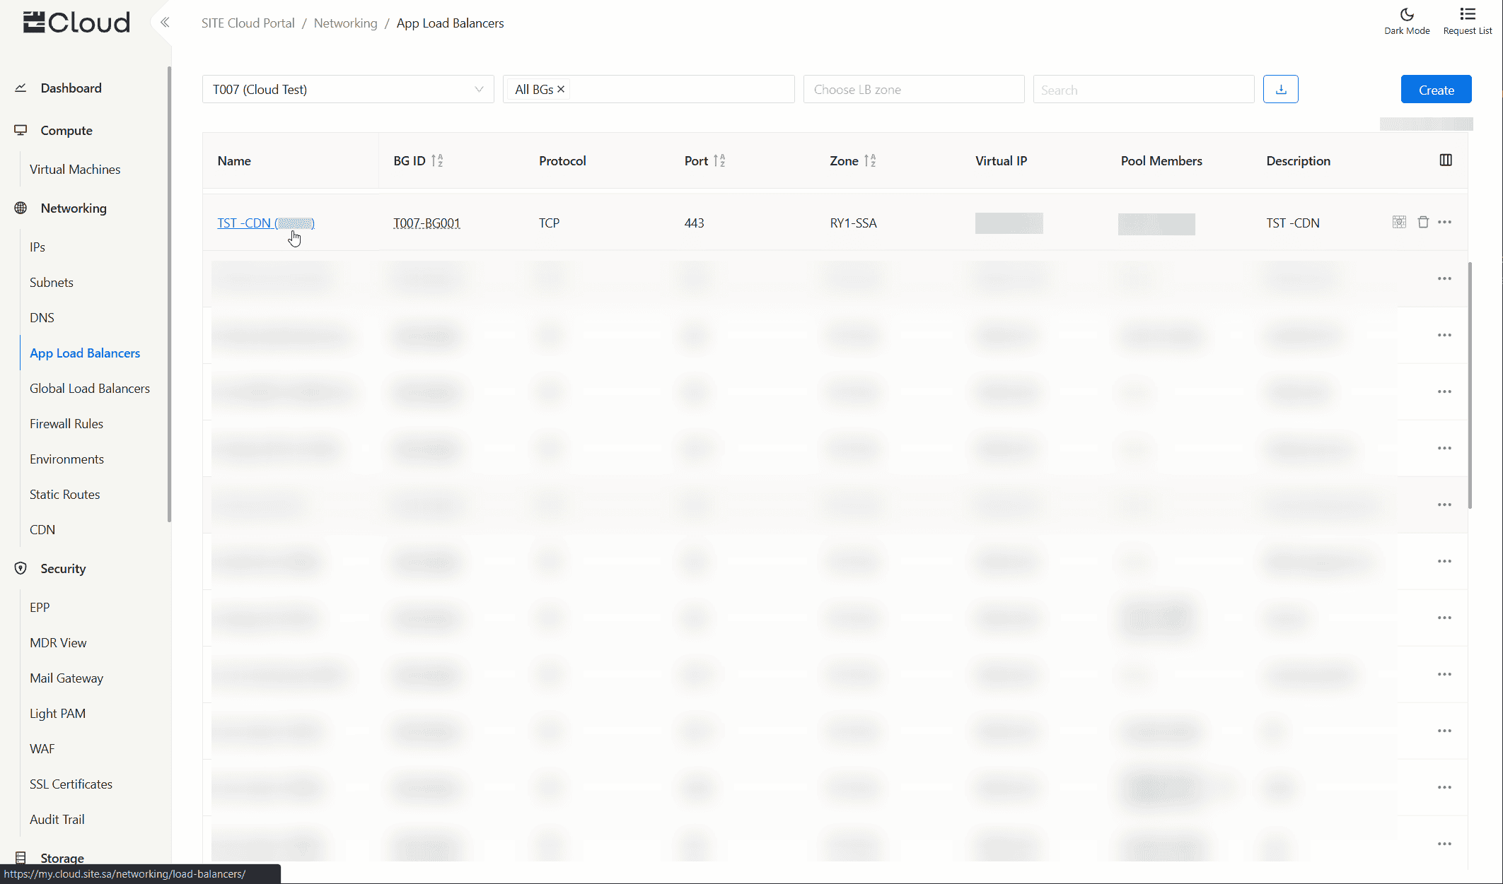1503x884 pixels.
Task: Open the TST -CDN load balancer link
Action: click(244, 223)
